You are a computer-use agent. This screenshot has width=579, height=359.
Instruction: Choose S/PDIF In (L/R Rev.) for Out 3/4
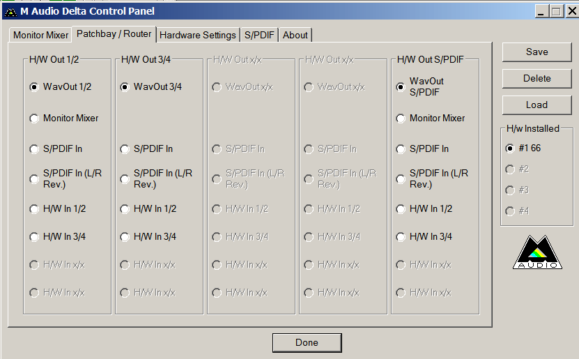coord(125,179)
